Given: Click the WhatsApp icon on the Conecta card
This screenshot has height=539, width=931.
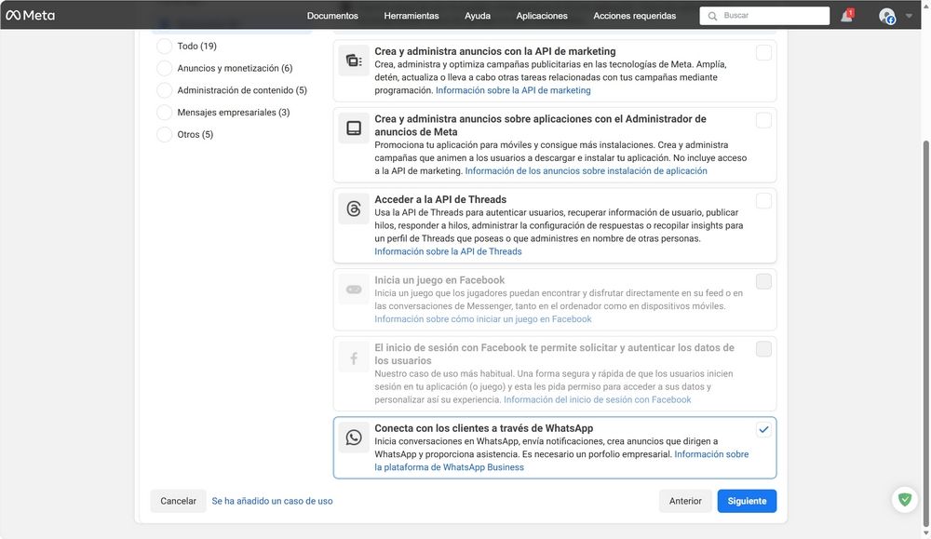Looking at the screenshot, I should pyautogui.click(x=354, y=437).
